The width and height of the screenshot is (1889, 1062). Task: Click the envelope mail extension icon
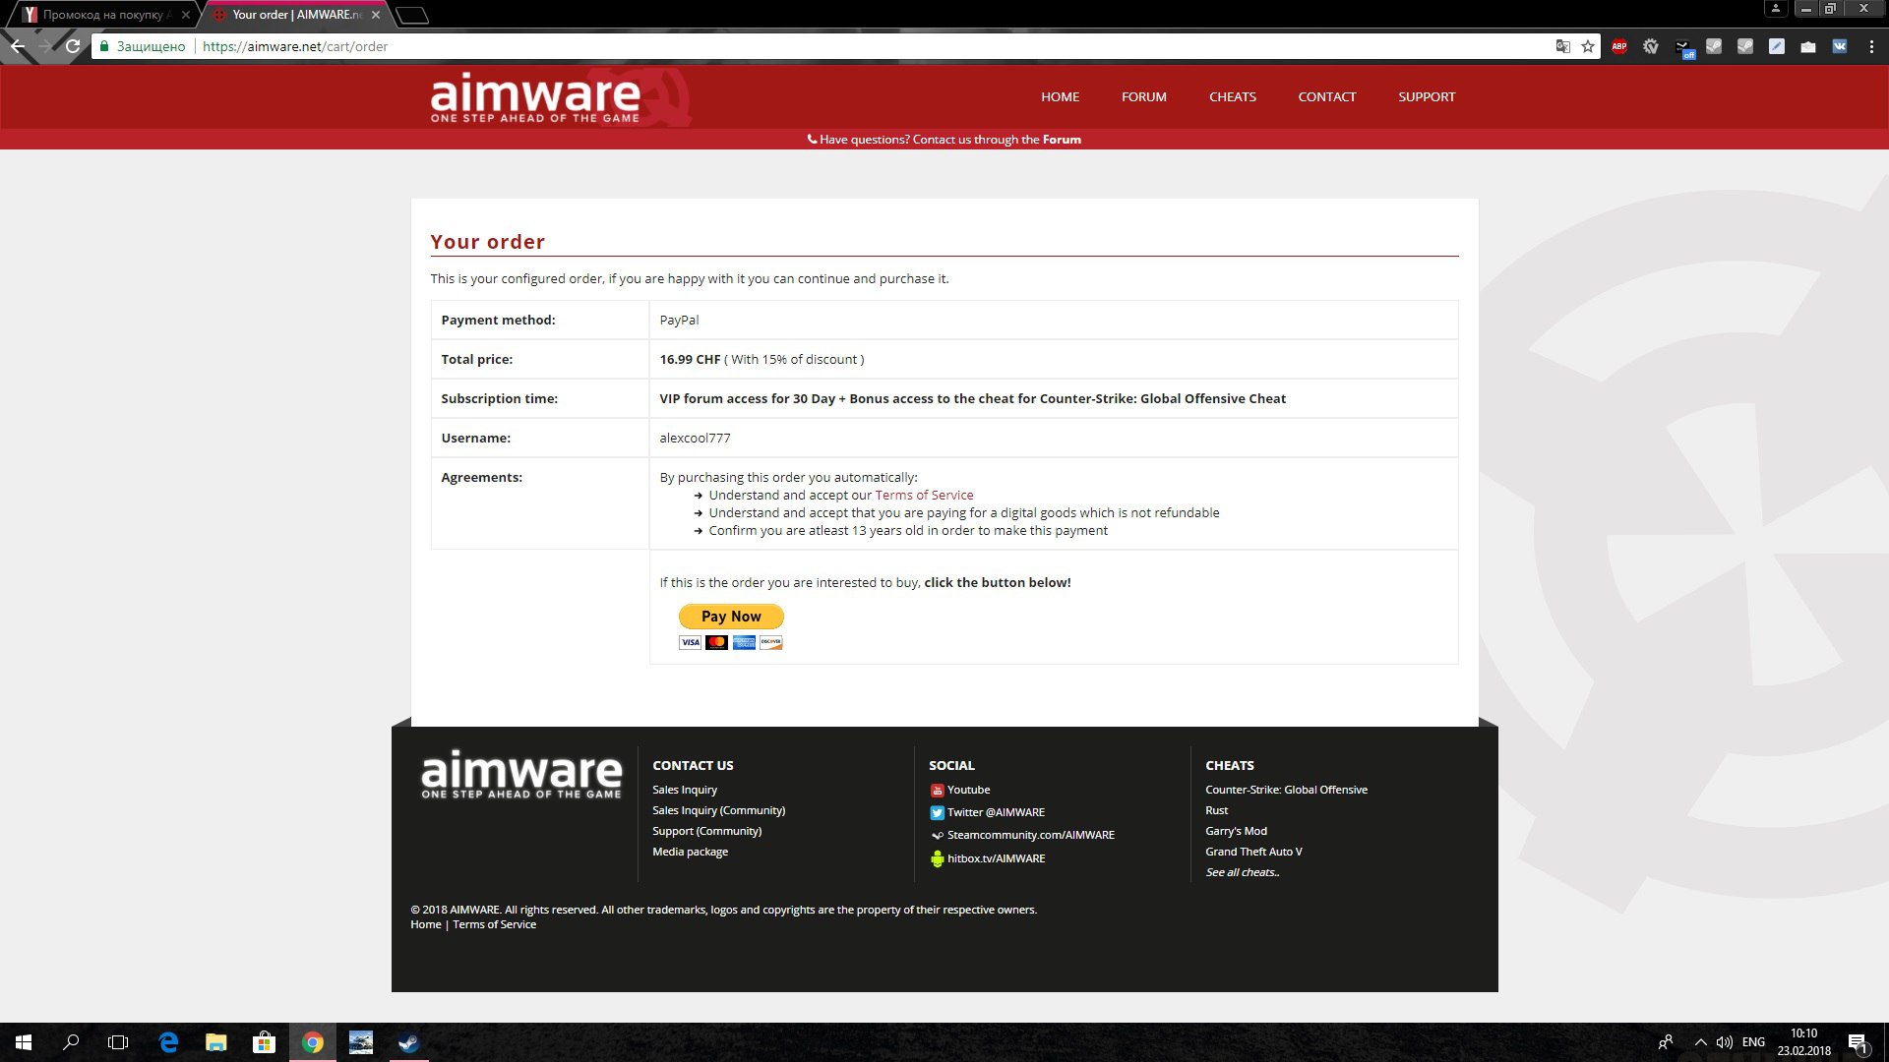point(1808,46)
